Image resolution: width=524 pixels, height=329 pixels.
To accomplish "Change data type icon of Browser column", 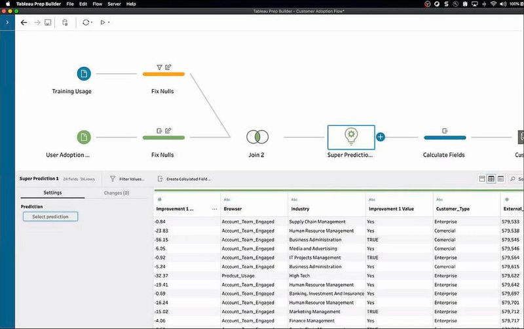I will tap(227, 200).
